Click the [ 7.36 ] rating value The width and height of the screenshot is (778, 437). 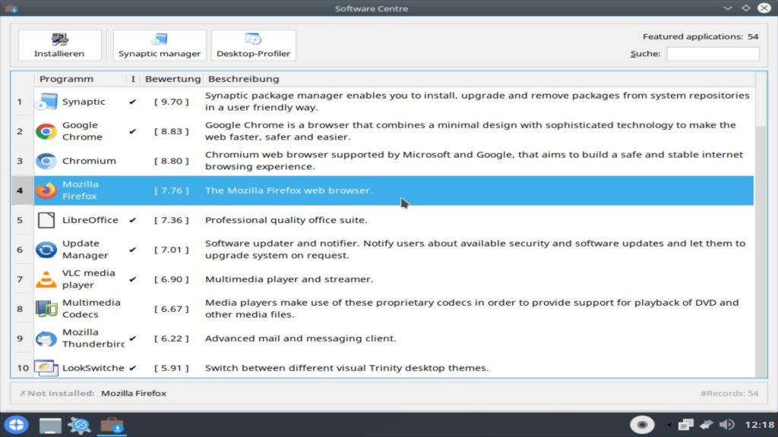171,220
